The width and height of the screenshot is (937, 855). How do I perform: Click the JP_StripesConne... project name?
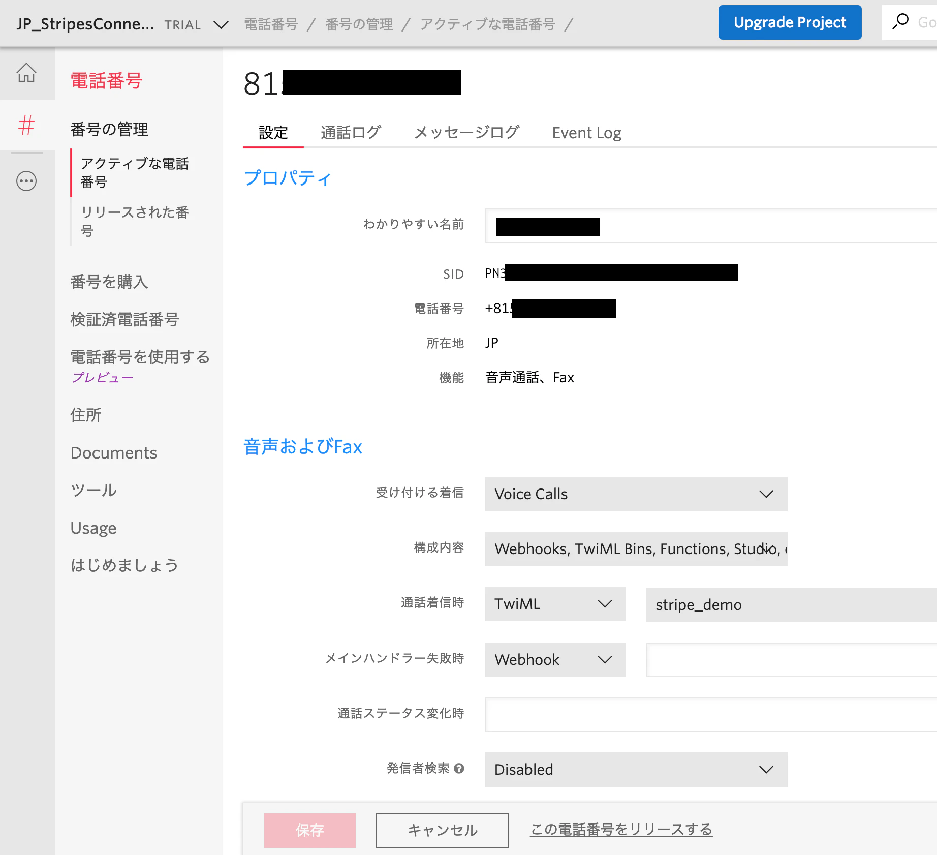click(x=85, y=24)
